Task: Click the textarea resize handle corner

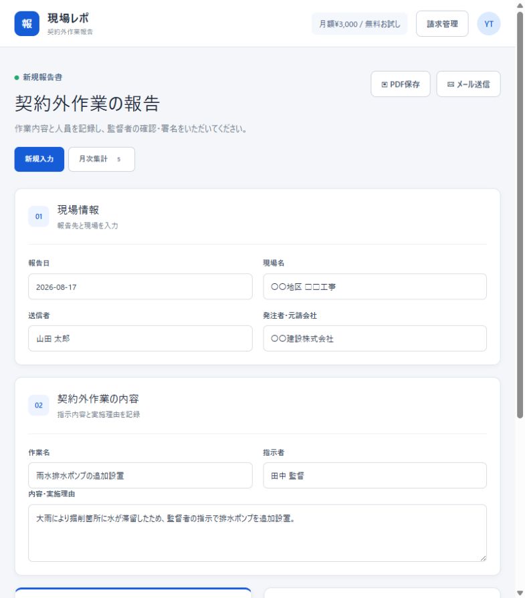Action: click(484, 559)
